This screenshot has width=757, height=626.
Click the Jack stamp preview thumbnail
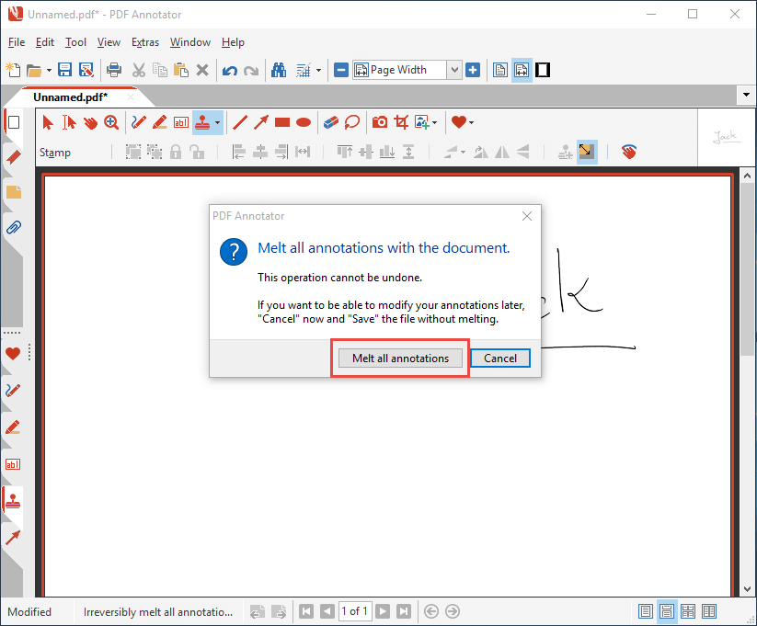coord(726,137)
